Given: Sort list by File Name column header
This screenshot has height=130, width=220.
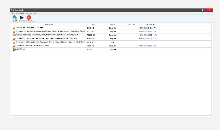Looking at the screenshot, I should [49, 25].
